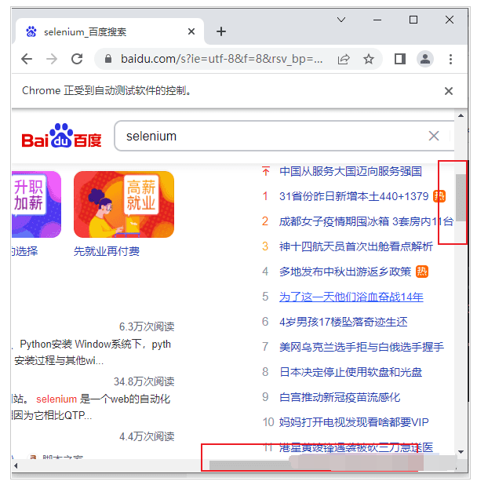Open 美网乌克兰选手拒与白俄选手握手
Image resolution: width=477 pixels, height=485 pixels.
pos(362,347)
